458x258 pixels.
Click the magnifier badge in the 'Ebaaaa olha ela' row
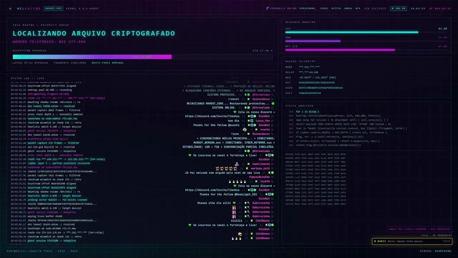248,203
